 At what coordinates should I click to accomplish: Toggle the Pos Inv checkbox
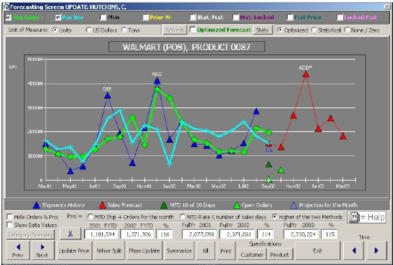click(x=60, y=17)
